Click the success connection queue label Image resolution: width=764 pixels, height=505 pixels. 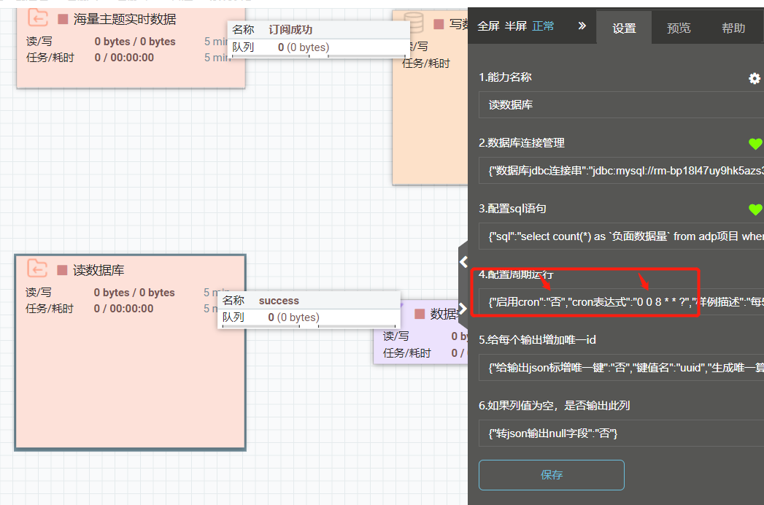tap(279, 301)
